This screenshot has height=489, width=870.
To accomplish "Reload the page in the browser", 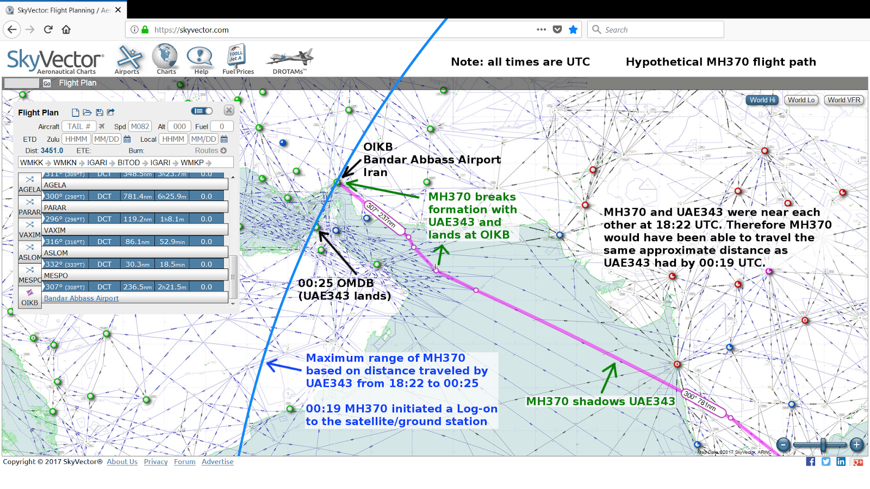I will pos(48,29).
